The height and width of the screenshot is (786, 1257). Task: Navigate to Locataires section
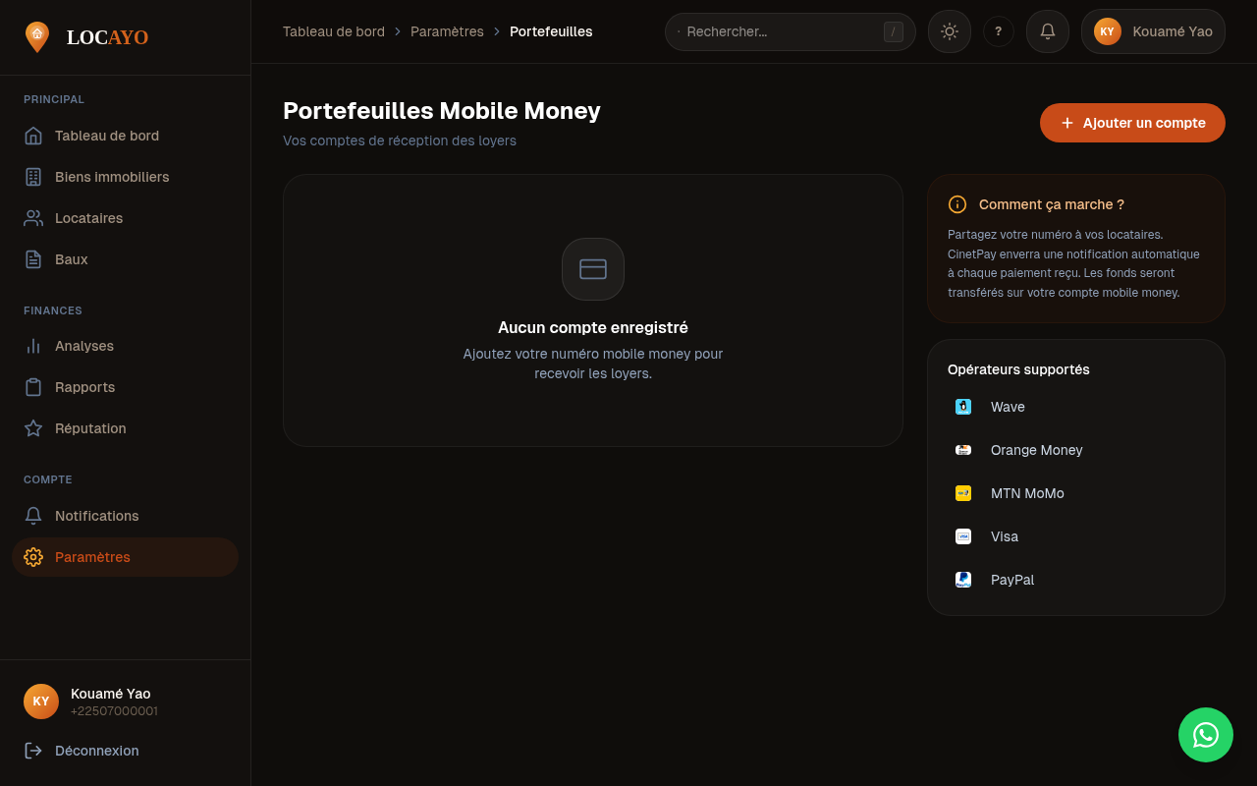[x=88, y=218]
